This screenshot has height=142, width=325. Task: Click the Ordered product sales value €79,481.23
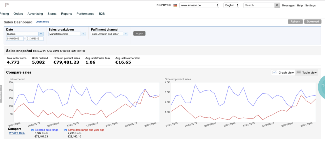pos(66,62)
